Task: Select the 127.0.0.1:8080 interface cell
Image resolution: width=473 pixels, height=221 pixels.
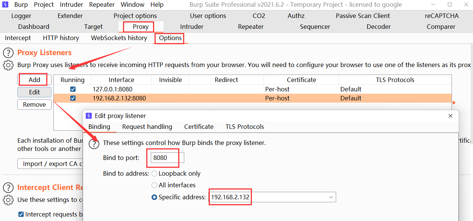Action: click(x=121, y=89)
